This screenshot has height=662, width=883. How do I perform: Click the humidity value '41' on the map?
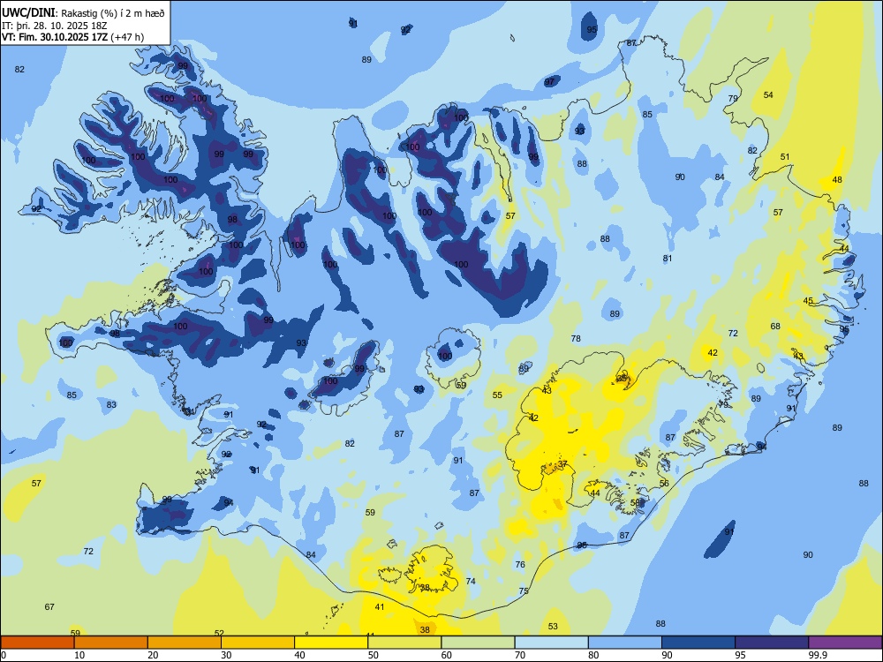point(380,607)
